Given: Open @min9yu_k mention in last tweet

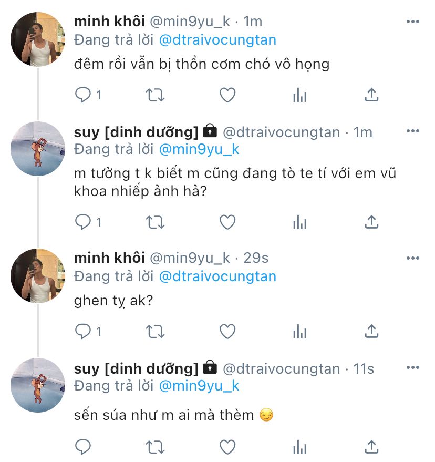Looking at the screenshot, I should pos(199,386).
